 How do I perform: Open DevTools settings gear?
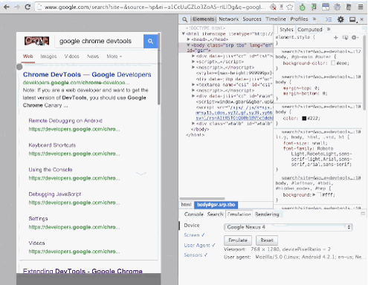(x=340, y=19)
